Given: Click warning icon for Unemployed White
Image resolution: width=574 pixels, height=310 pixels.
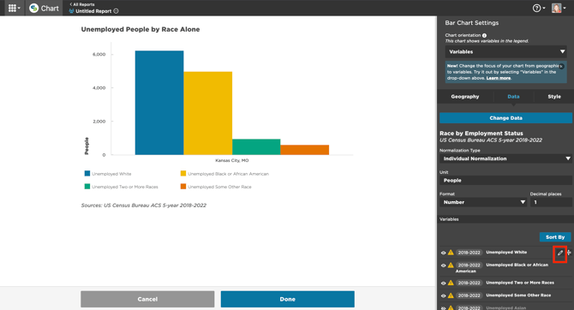Looking at the screenshot, I should point(451,252).
